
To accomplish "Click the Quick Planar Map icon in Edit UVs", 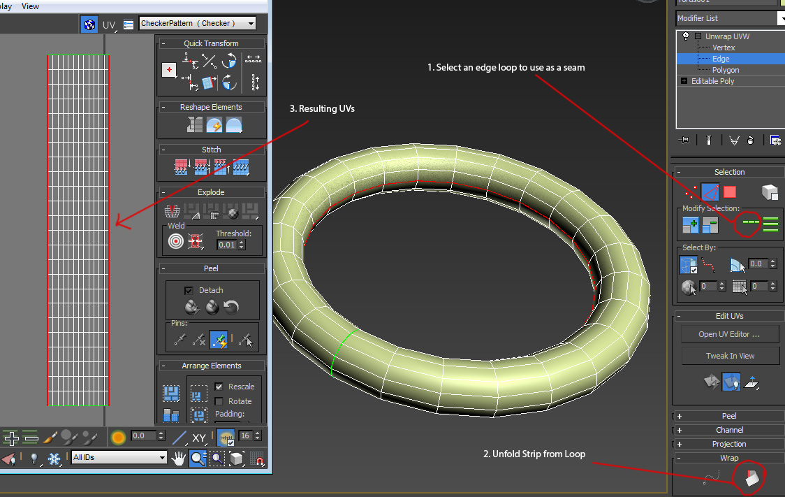I will (x=752, y=382).
